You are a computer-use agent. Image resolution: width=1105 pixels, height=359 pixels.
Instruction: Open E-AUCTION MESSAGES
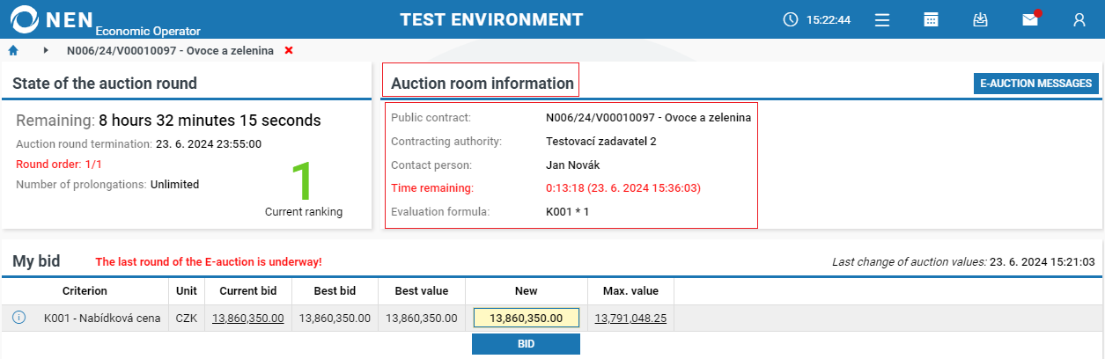click(1036, 84)
